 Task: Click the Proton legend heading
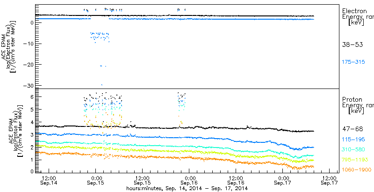point(352,100)
